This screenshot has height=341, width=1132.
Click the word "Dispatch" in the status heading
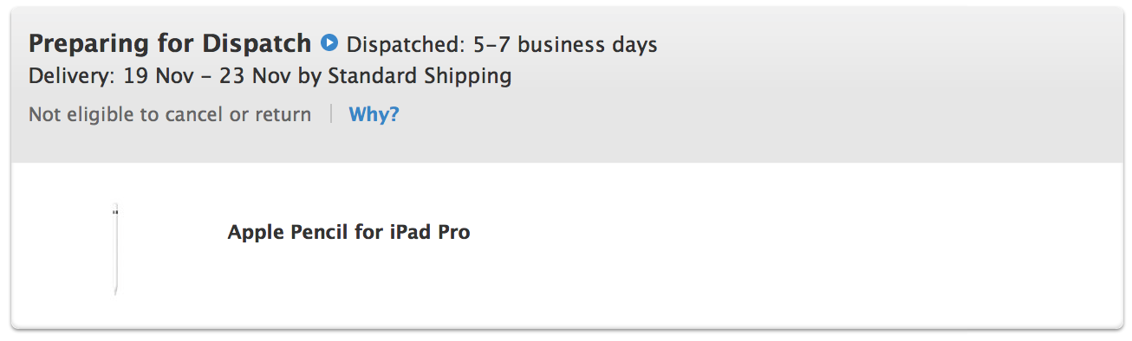click(257, 43)
